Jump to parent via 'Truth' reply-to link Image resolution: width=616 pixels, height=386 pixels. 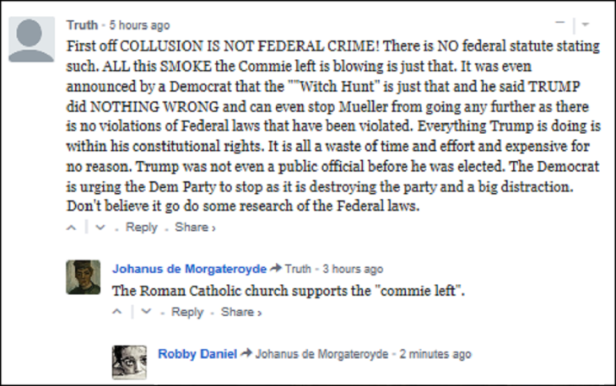coord(297,269)
